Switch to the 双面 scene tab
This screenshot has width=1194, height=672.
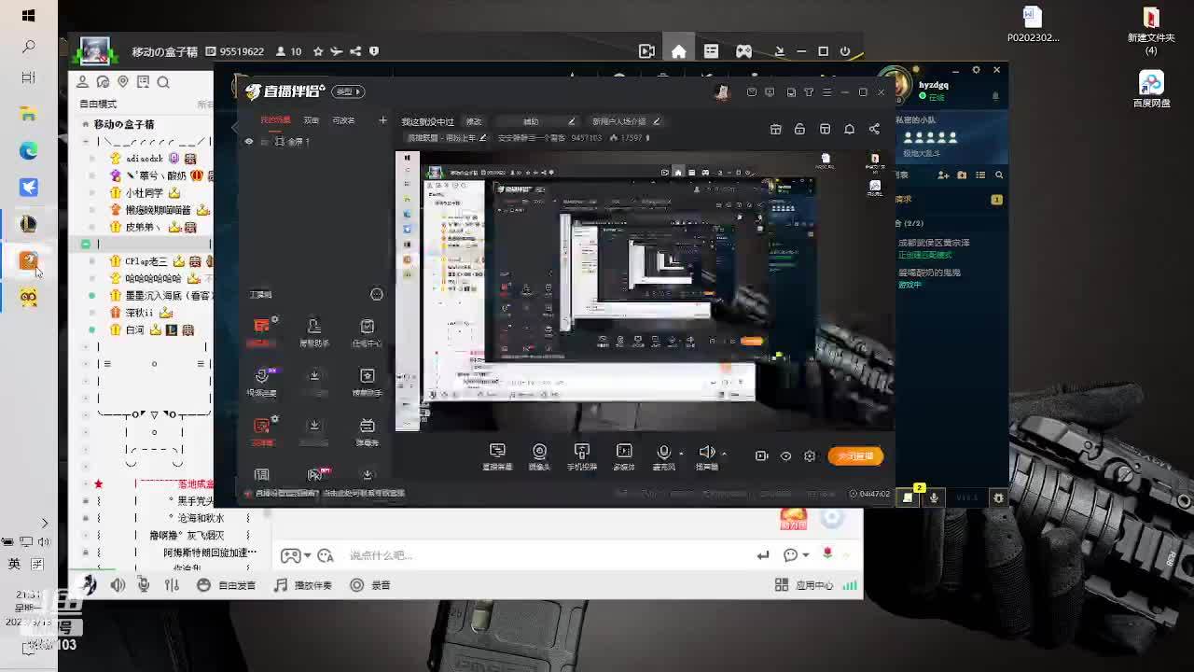pyautogui.click(x=312, y=120)
